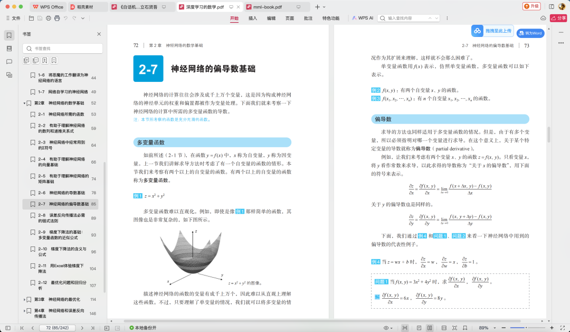Switch to 特色功能 ribbon tab

tap(331, 18)
